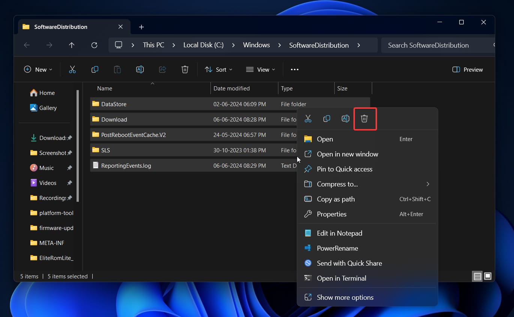The image size is (514, 317).
Task: Select Copy as path menu entry
Action: pyautogui.click(x=335, y=199)
